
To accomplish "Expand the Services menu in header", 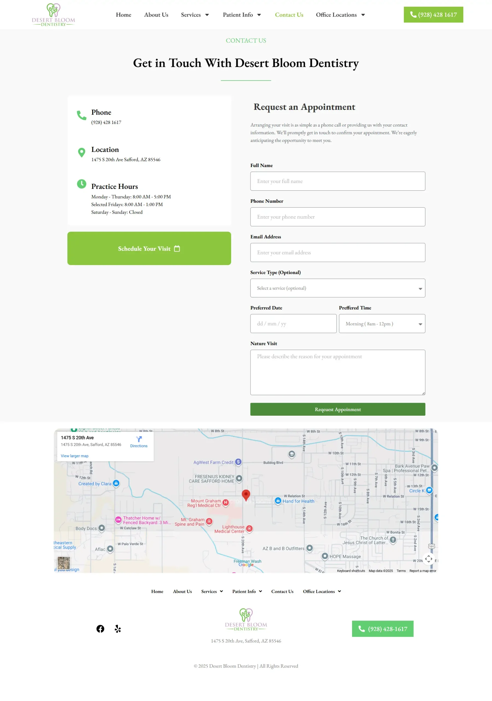I will tap(195, 15).
